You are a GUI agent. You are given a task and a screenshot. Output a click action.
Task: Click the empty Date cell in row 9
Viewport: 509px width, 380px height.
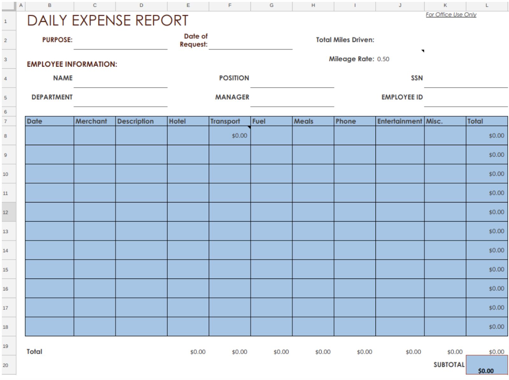click(x=50, y=155)
